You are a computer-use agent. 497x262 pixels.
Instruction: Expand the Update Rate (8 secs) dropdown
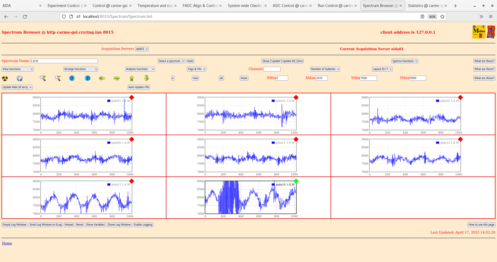[17, 87]
